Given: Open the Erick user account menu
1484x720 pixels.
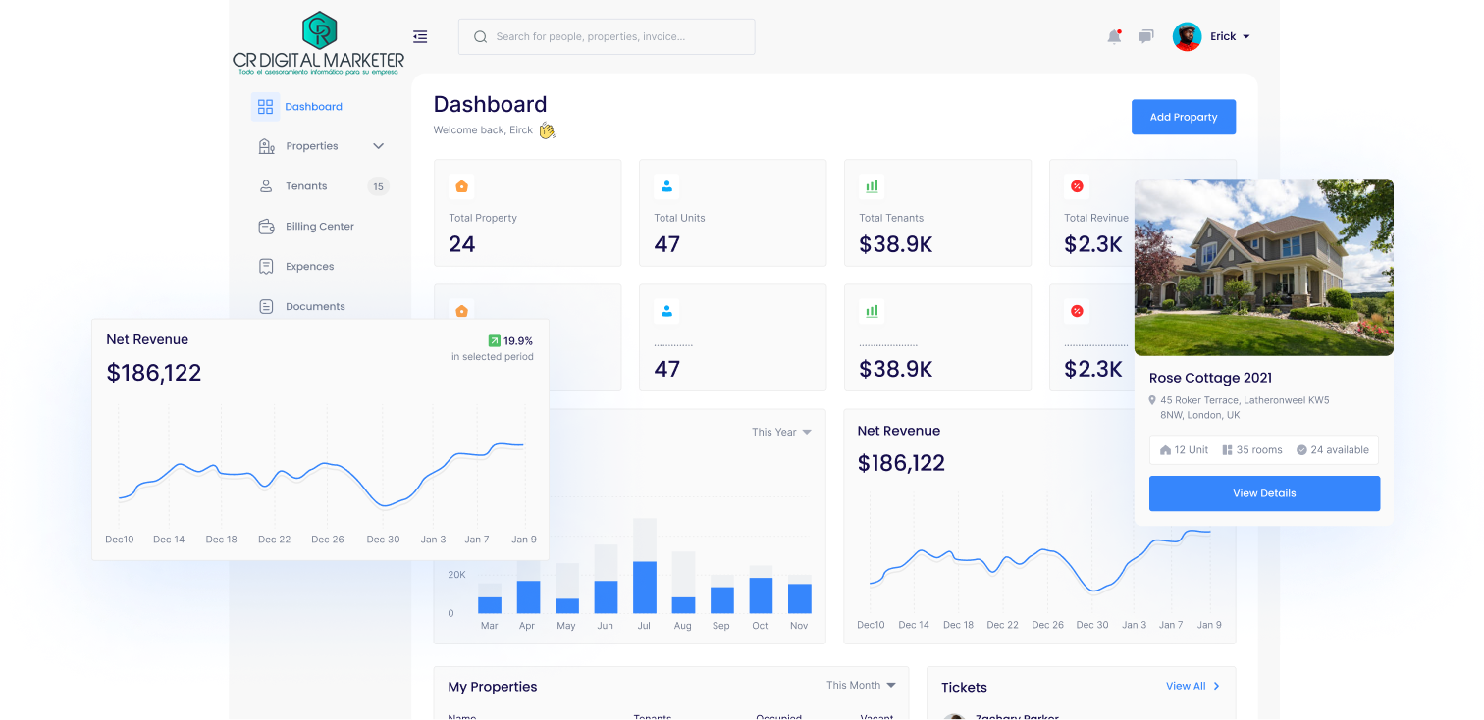Looking at the screenshot, I should point(1211,36).
